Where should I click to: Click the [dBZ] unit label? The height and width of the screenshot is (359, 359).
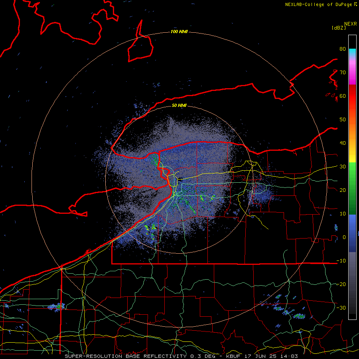click(339, 28)
